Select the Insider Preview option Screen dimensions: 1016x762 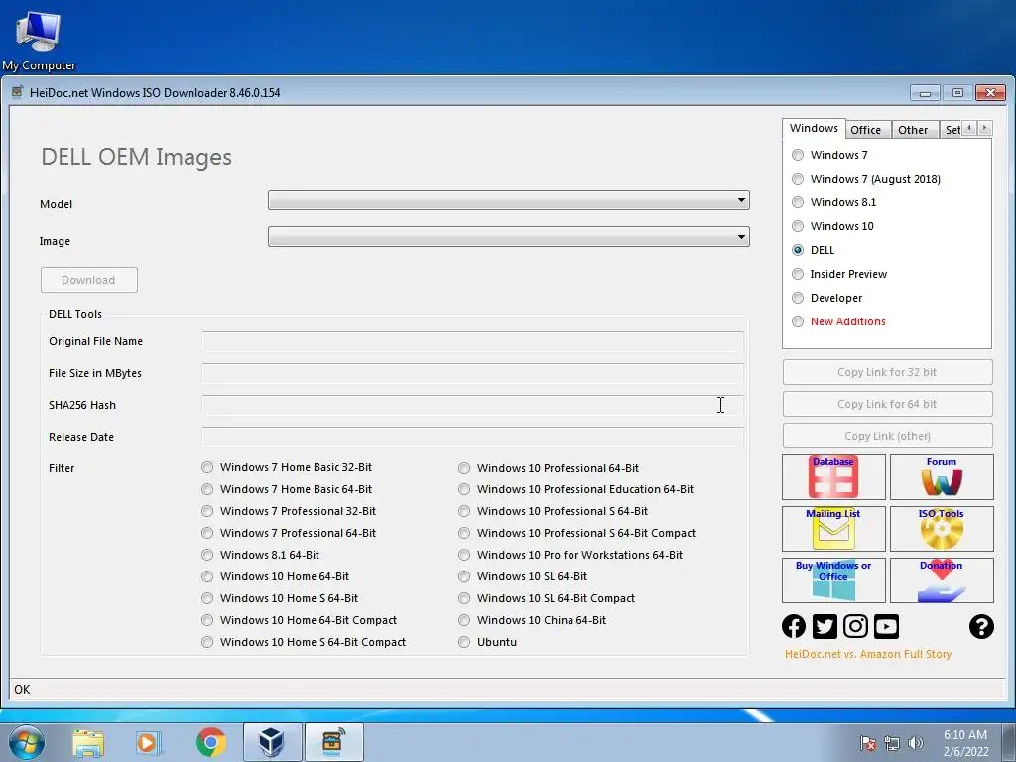coord(839,274)
